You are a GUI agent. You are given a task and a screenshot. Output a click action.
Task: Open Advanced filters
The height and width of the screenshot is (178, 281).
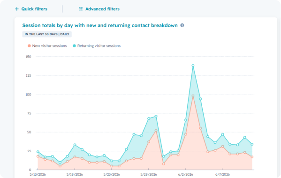coord(99,9)
